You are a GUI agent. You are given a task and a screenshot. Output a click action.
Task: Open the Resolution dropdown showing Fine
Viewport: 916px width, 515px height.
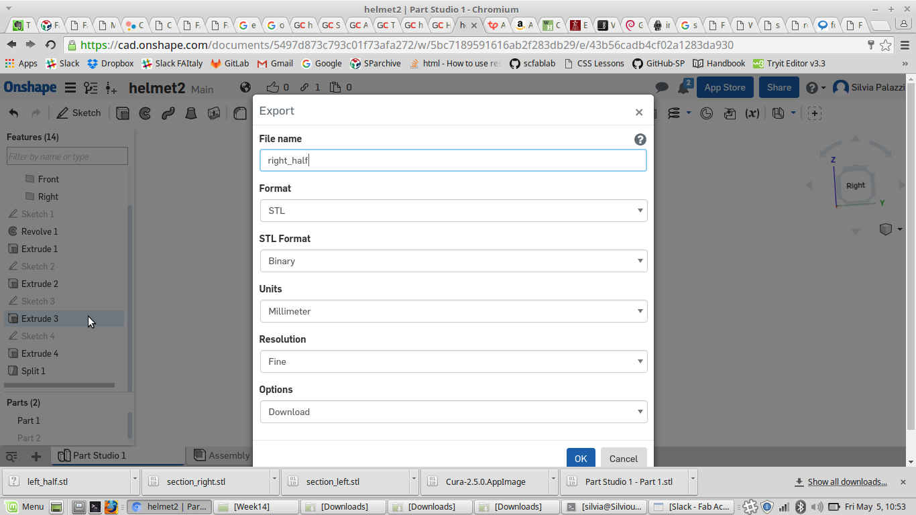[453, 361]
